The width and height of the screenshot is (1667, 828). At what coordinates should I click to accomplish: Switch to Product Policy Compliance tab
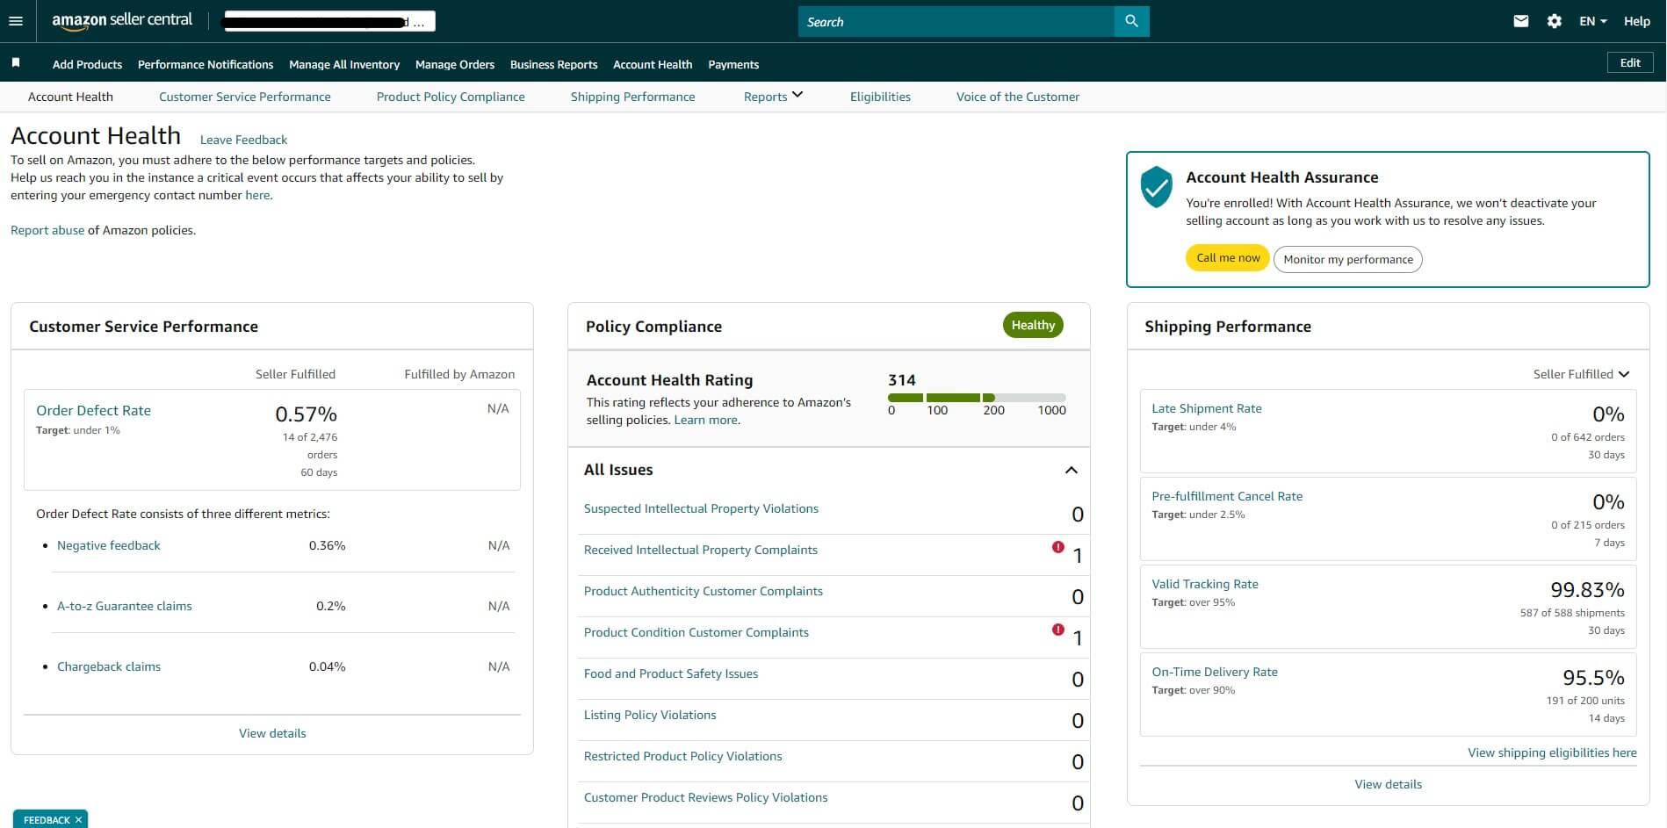click(451, 97)
